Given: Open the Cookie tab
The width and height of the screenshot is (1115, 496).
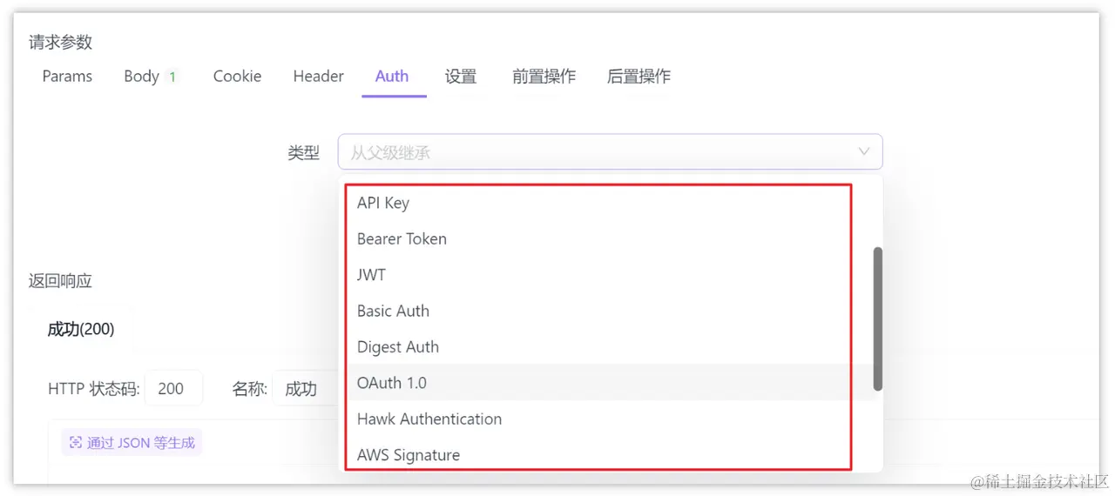Looking at the screenshot, I should click(237, 77).
